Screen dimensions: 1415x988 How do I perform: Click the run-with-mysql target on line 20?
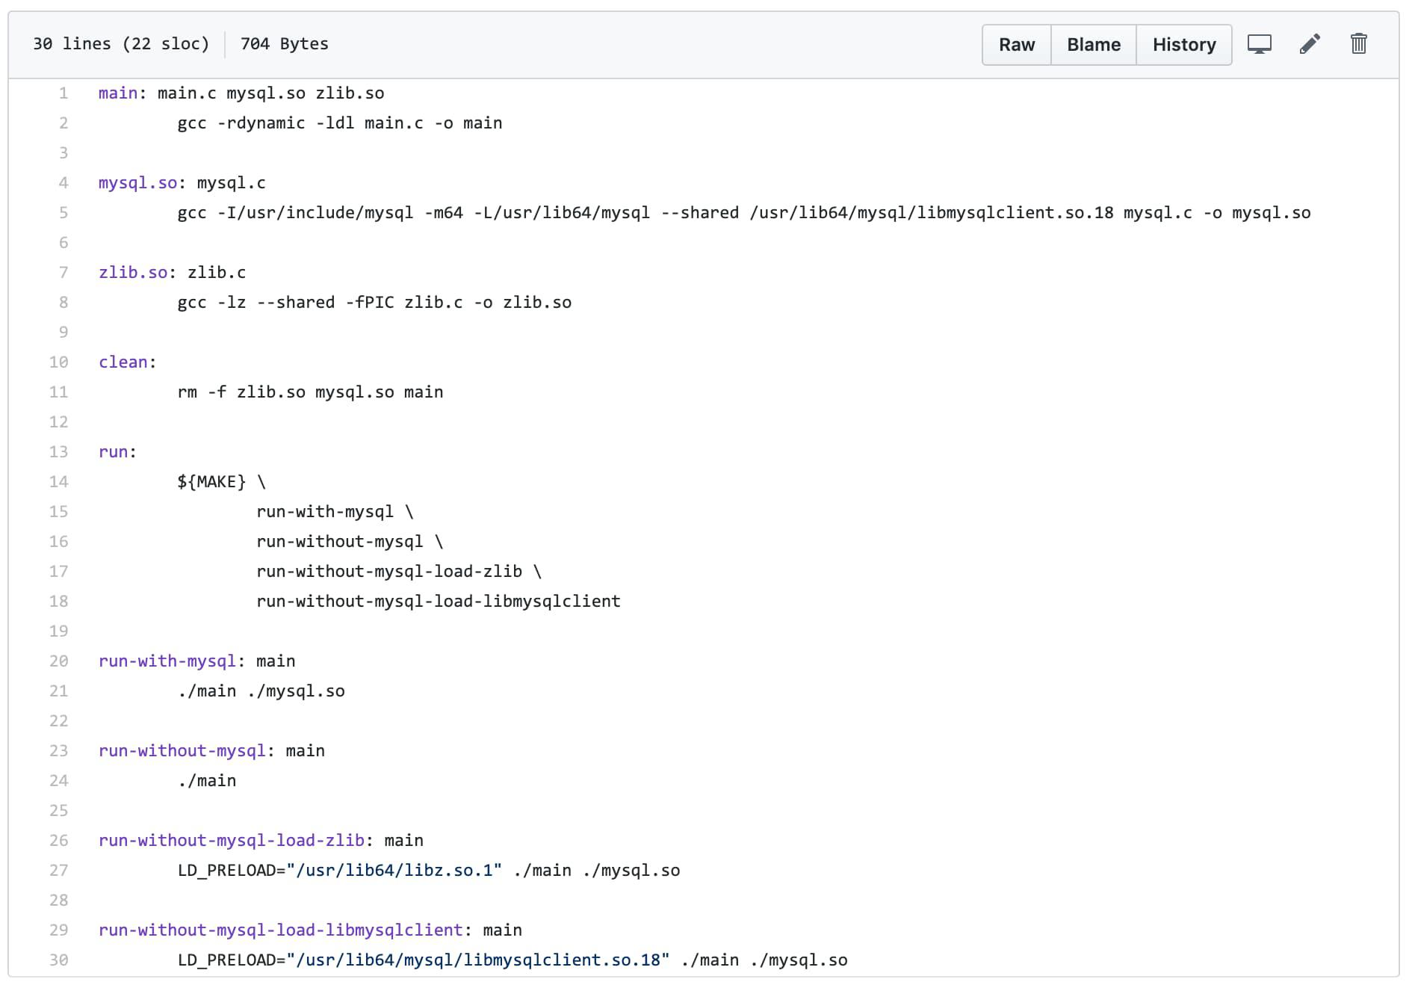click(167, 661)
